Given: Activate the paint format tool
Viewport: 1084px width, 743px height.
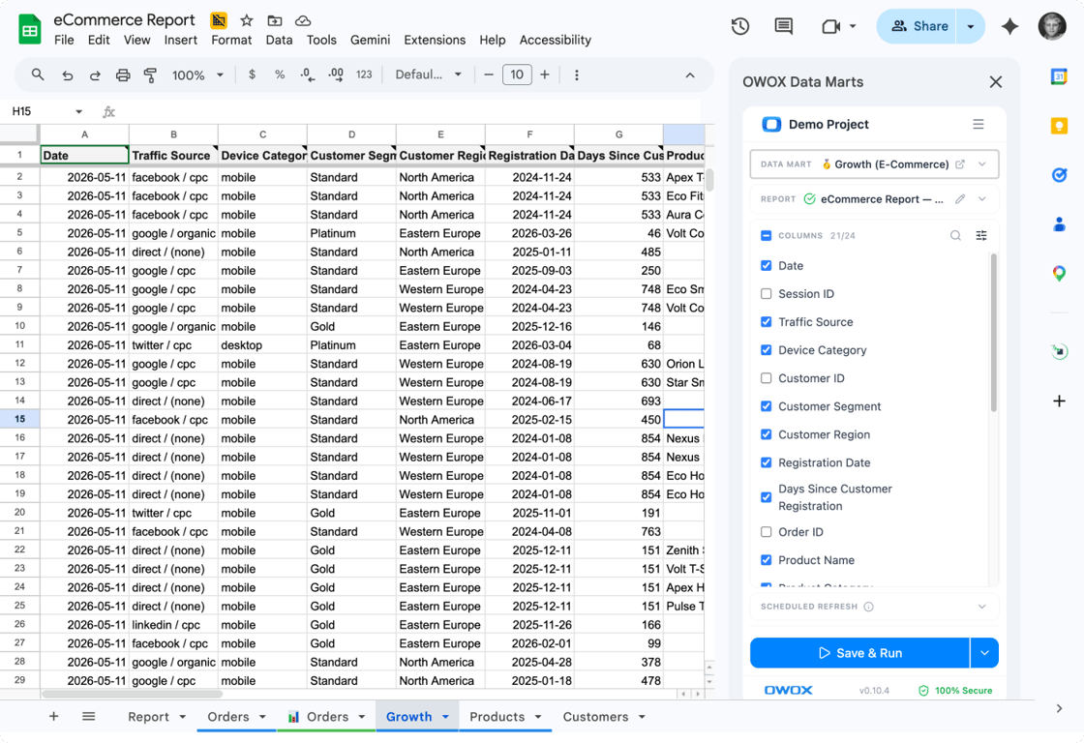Looking at the screenshot, I should (x=150, y=75).
